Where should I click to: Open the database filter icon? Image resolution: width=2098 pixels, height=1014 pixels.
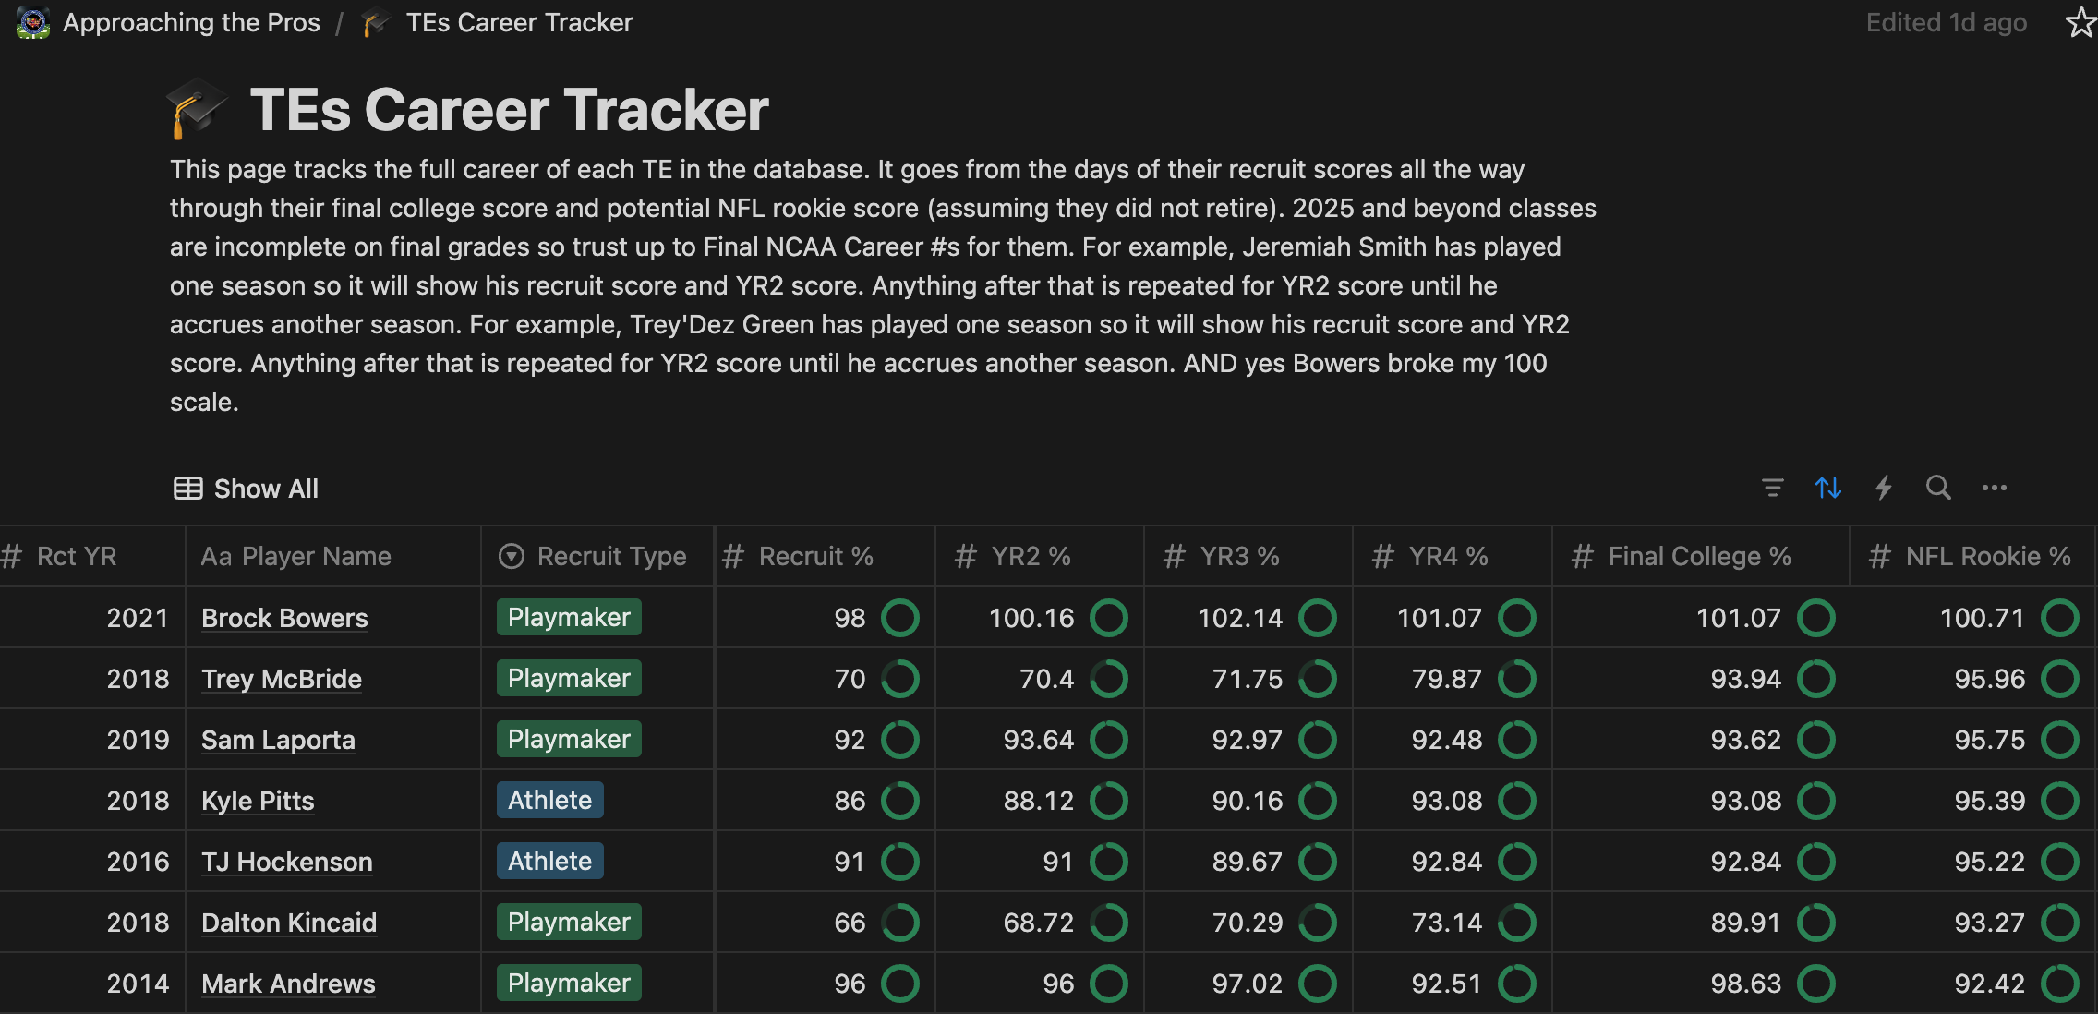coord(1772,488)
